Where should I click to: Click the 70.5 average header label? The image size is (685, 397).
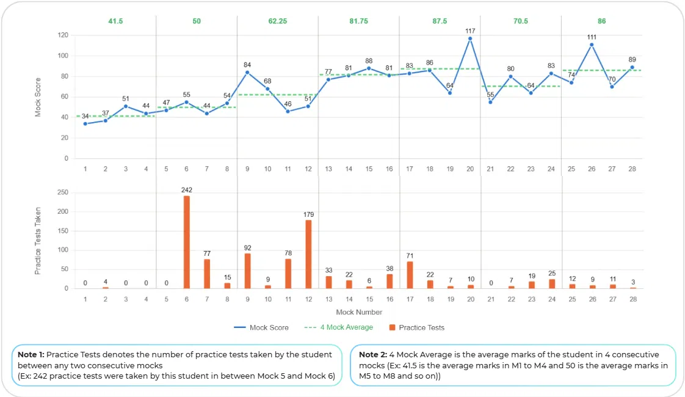tap(521, 21)
